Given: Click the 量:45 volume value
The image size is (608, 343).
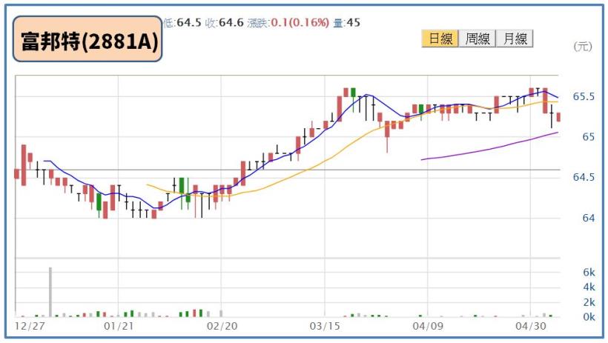Looking at the screenshot, I should tap(347, 22).
